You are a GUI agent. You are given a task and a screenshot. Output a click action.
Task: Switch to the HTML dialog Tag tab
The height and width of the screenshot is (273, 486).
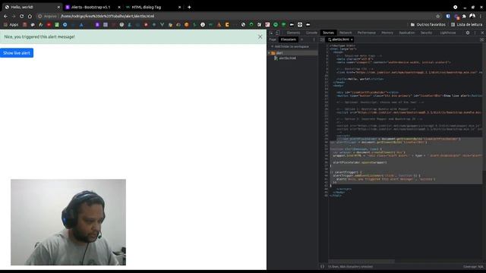point(147,7)
